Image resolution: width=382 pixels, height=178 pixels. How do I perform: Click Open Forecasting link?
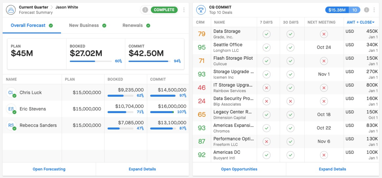49,169
